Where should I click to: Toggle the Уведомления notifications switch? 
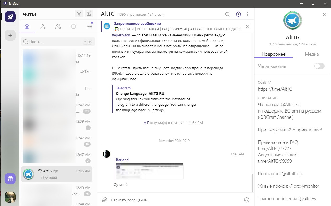[x=319, y=66]
